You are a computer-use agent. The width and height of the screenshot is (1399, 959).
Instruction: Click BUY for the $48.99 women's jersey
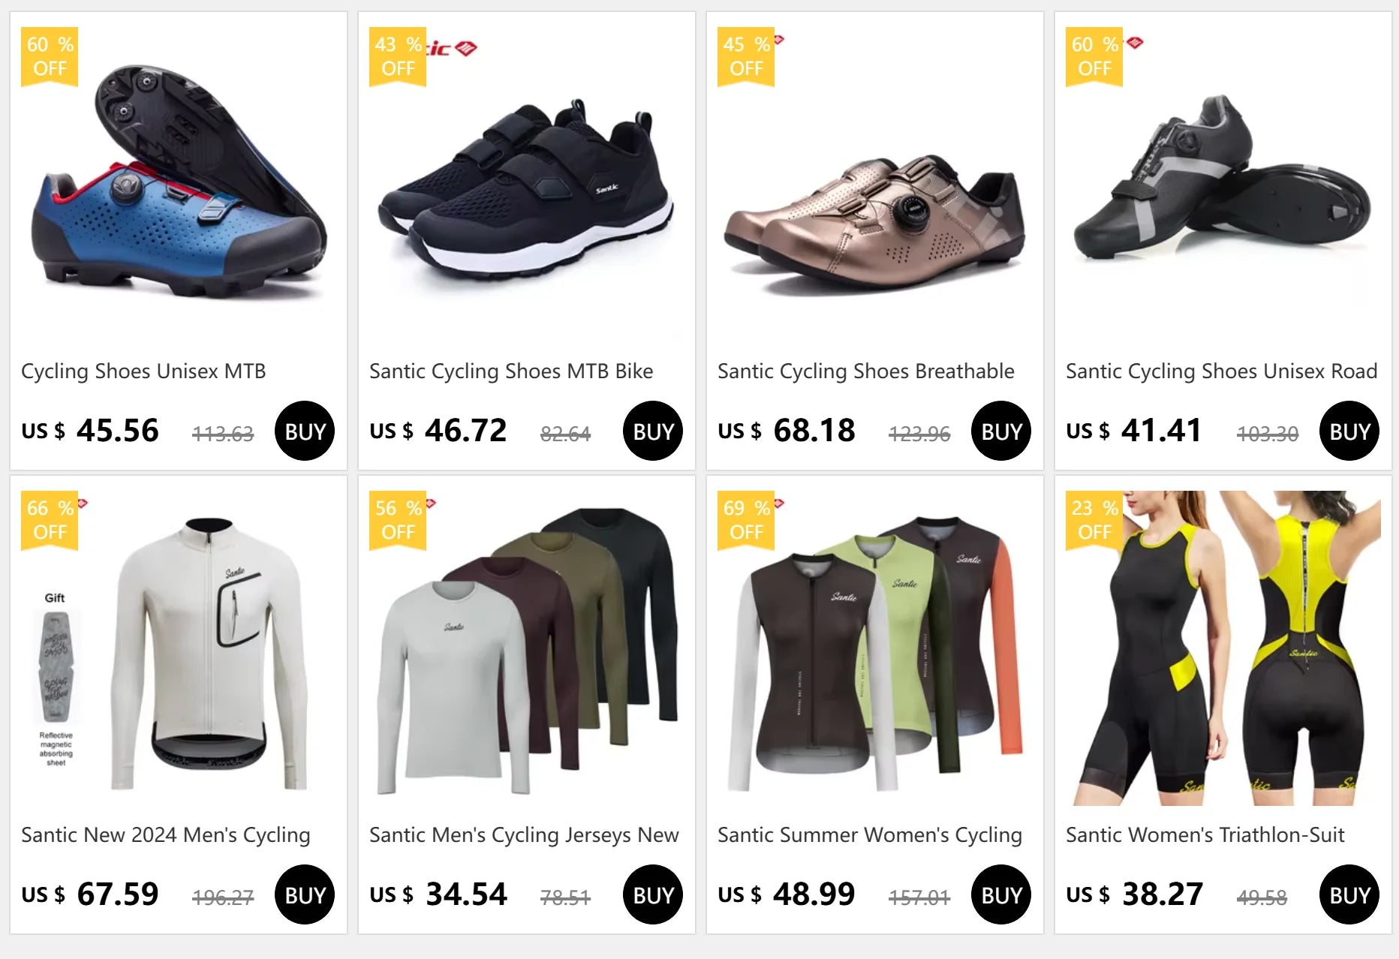pyautogui.click(x=1001, y=894)
